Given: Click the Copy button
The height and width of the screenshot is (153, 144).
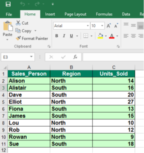Looking at the screenshot, I should (23, 31).
